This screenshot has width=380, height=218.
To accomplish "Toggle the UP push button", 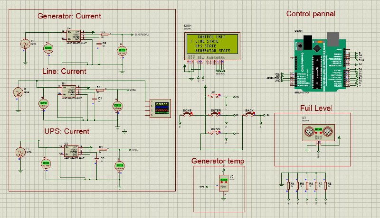I will (215, 96).
